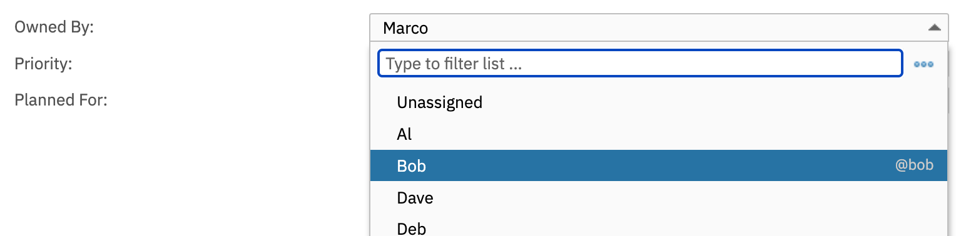Choose Al as the owner
956x236 pixels.
[x=404, y=134]
